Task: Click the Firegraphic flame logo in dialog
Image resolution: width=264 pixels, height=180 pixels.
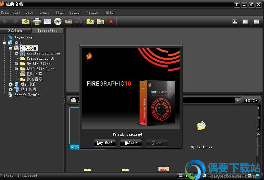Action: tap(89, 56)
